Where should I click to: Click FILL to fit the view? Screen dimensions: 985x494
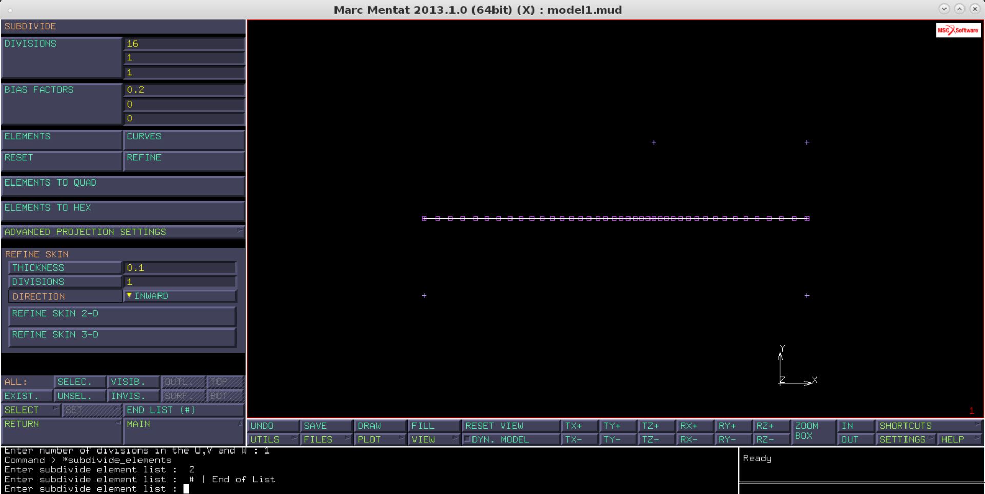pyautogui.click(x=434, y=426)
